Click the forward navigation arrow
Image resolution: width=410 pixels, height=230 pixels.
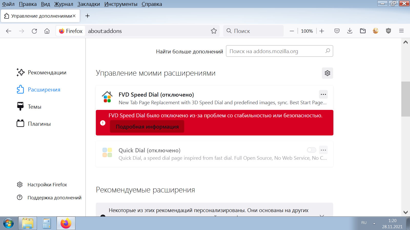point(22,31)
